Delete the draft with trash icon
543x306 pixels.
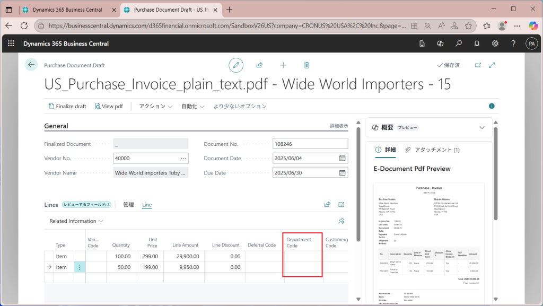pos(306,65)
